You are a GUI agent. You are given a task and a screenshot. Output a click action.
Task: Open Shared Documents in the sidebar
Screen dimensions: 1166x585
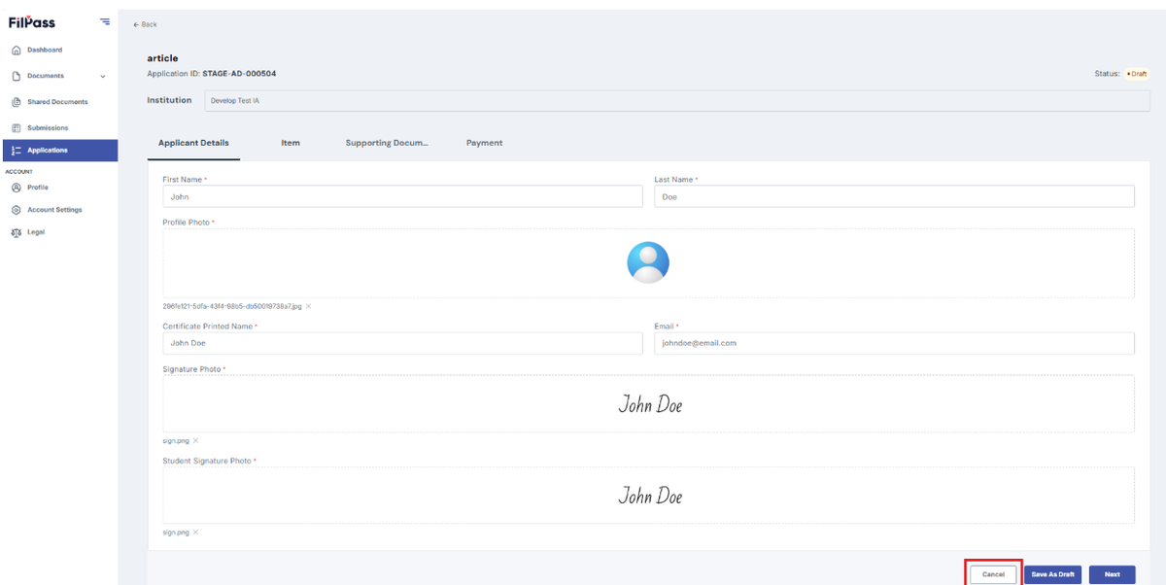(x=58, y=102)
